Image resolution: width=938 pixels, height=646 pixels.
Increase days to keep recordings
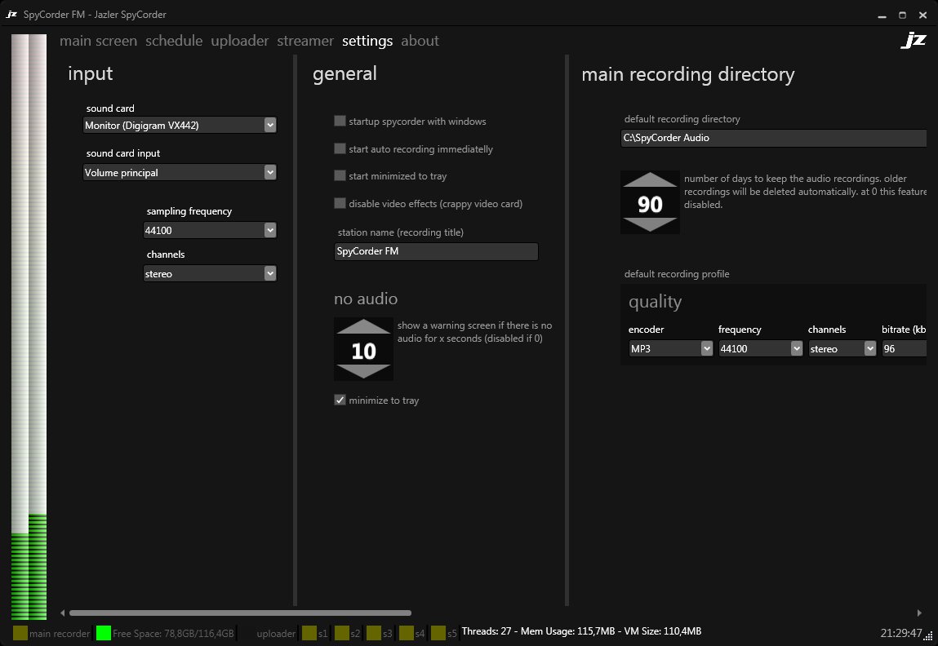tap(650, 180)
